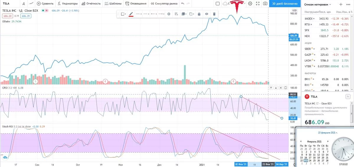Change the Д daily timeframe interval
The image size is (354, 167).
[23, 4]
